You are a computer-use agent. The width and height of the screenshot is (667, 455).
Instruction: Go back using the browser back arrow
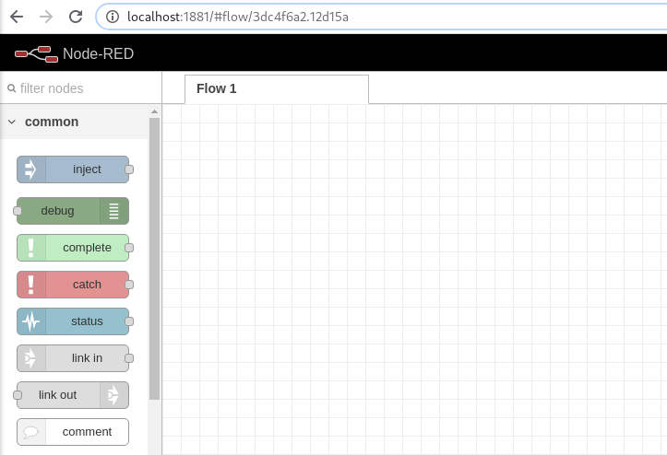17,17
